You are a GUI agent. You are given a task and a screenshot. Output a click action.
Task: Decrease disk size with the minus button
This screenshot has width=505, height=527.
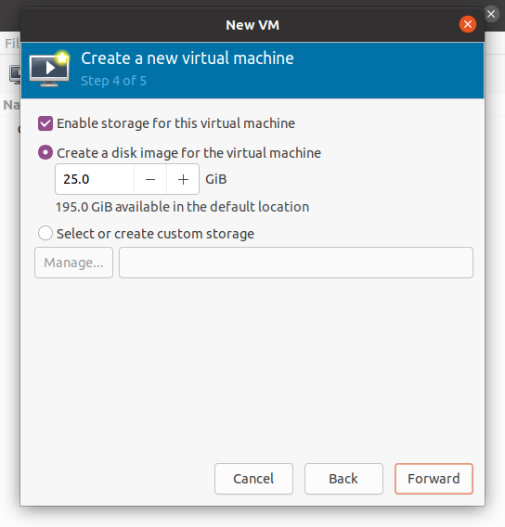click(x=150, y=179)
